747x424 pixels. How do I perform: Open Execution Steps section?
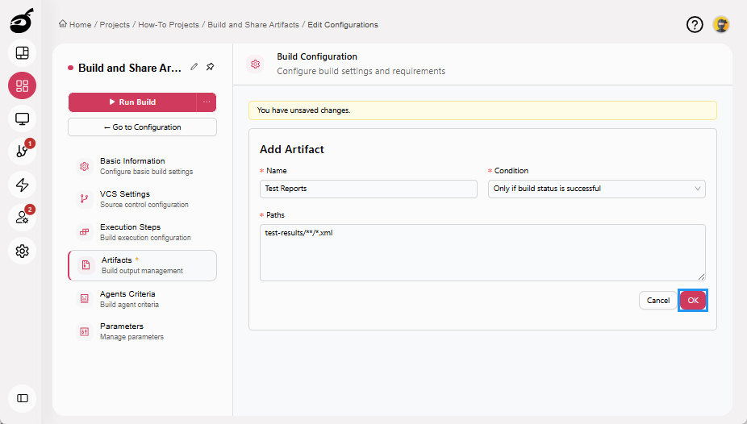pos(142,231)
